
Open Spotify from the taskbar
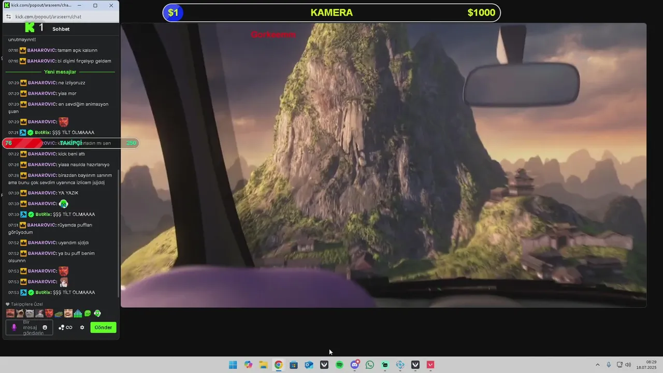click(339, 365)
